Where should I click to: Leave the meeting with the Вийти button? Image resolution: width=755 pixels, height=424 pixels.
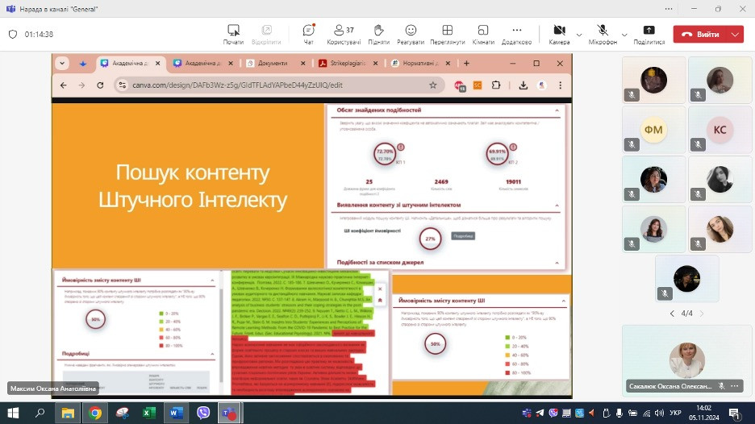(701, 34)
